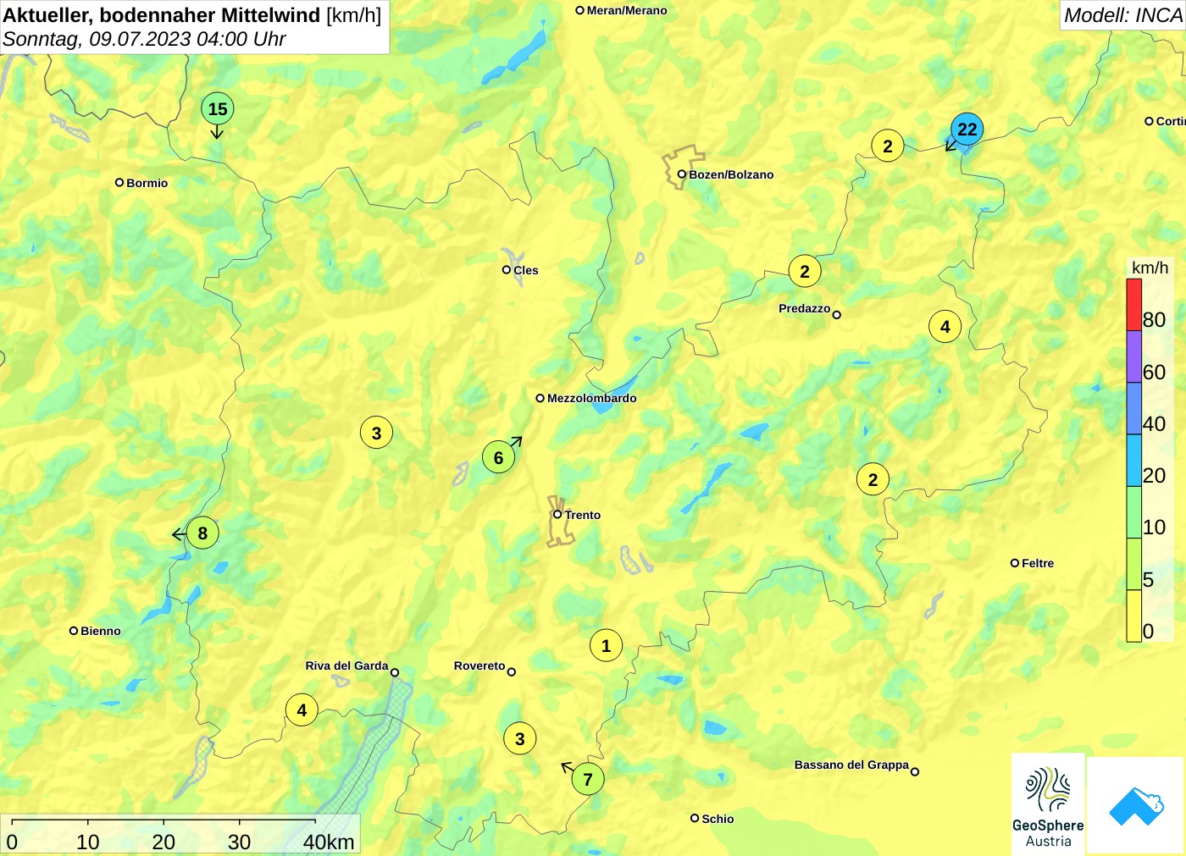1186x856 pixels.
Task: Click the Rovereto city label
Action: 479,665
